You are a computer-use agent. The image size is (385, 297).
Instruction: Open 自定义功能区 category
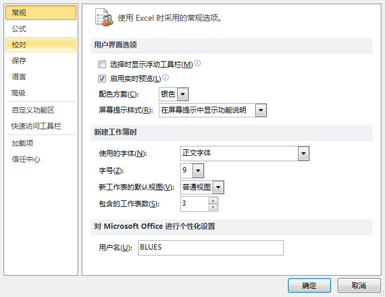tap(41, 110)
